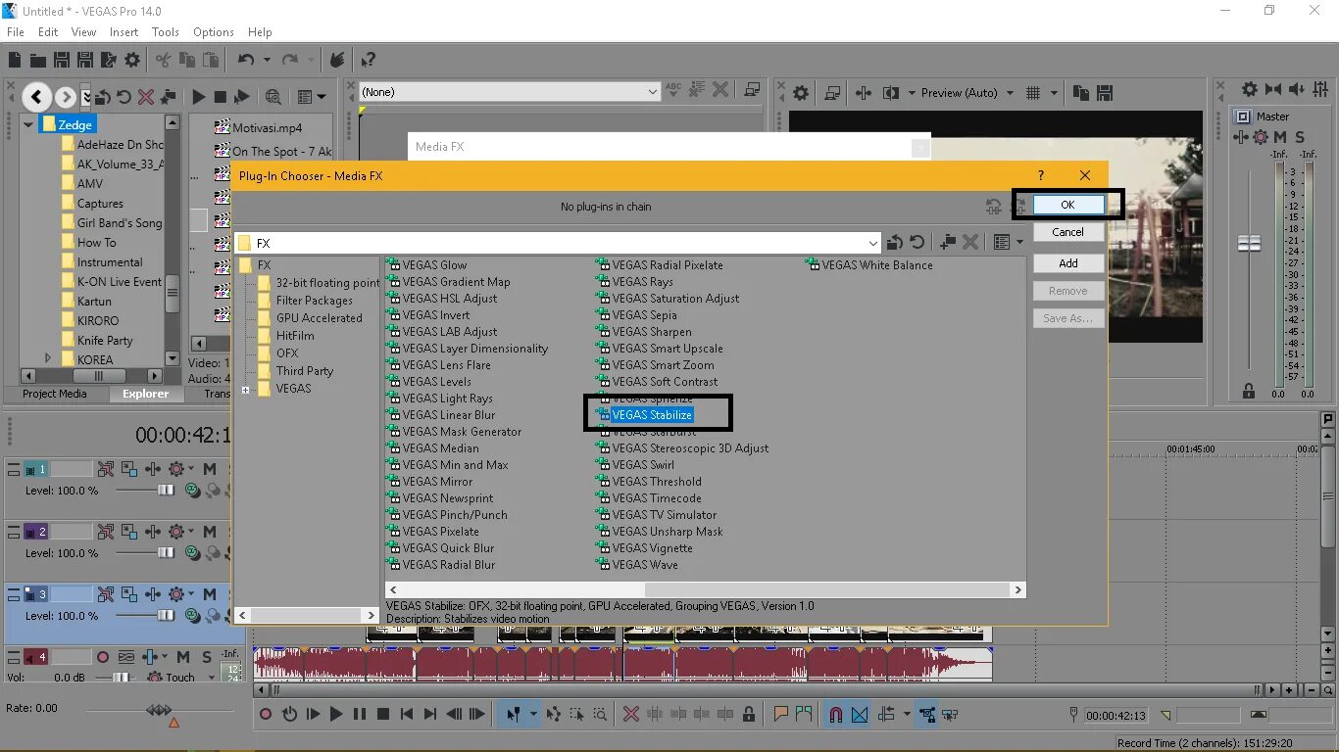Open project Properties gear icon
The width and height of the screenshot is (1339, 752).
[132, 61]
